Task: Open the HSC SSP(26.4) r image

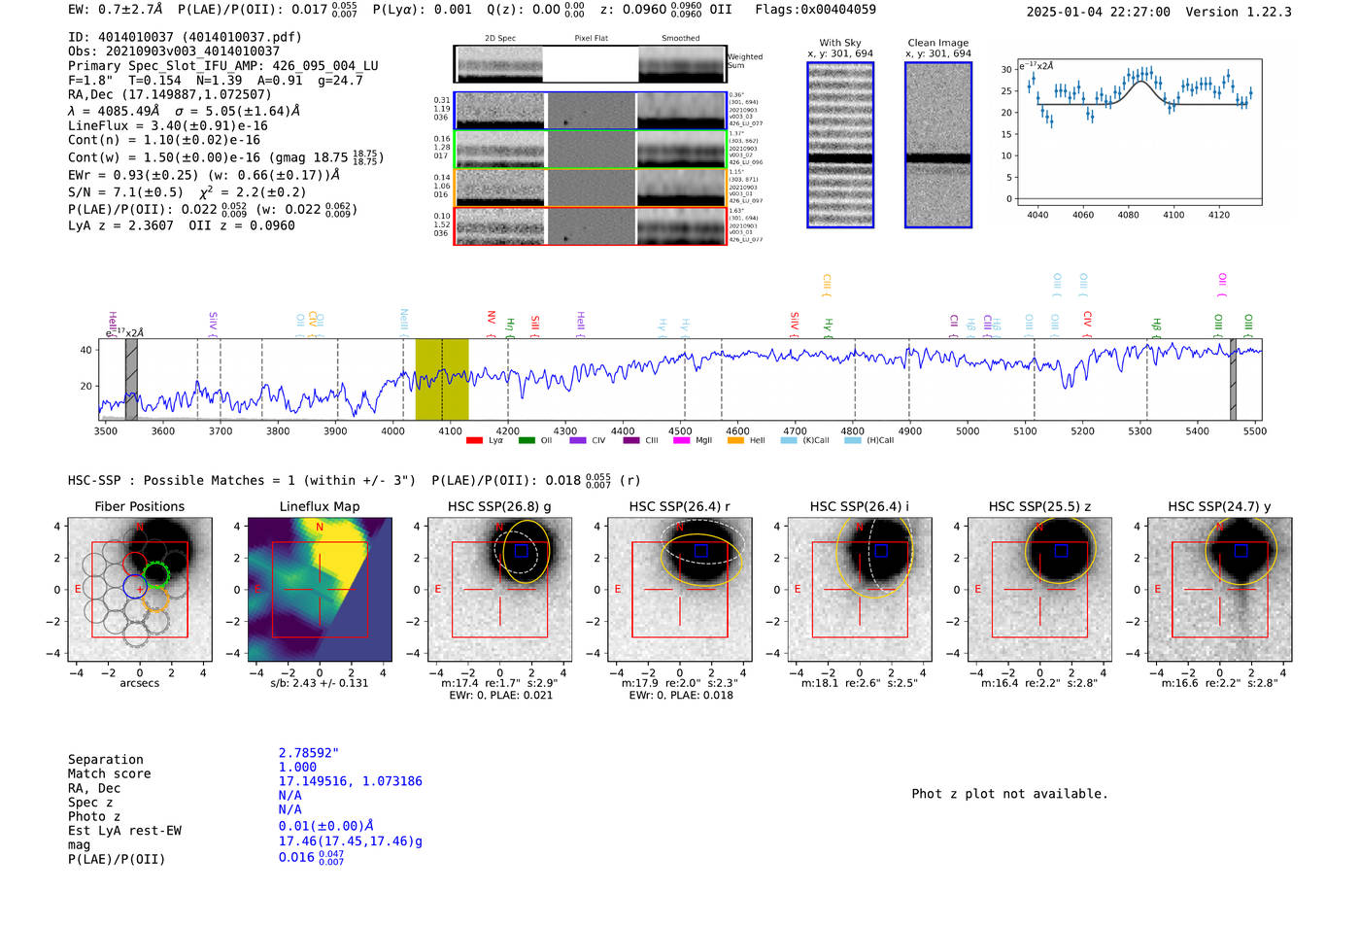Action: (x=680, y=590)
